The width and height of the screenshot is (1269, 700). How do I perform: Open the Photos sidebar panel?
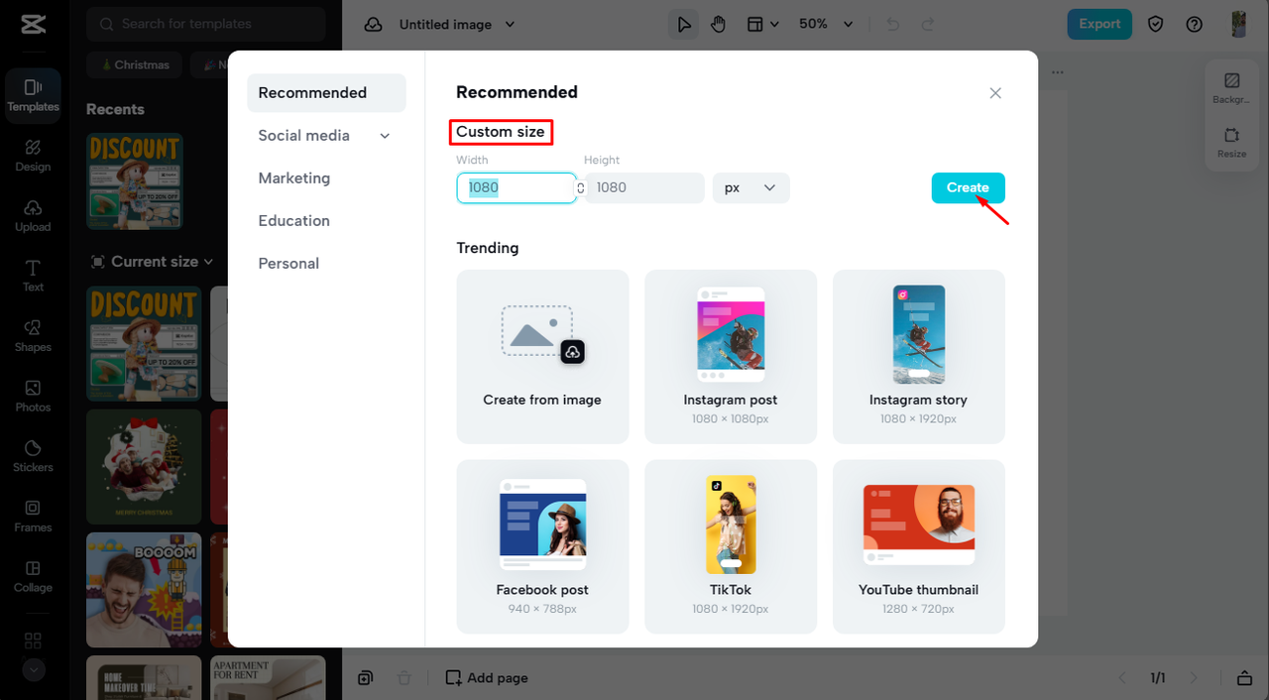(33, 397)
